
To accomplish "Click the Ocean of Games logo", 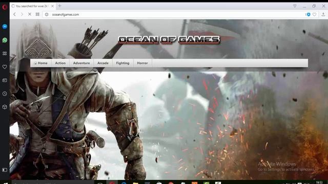I will [169, 40].
